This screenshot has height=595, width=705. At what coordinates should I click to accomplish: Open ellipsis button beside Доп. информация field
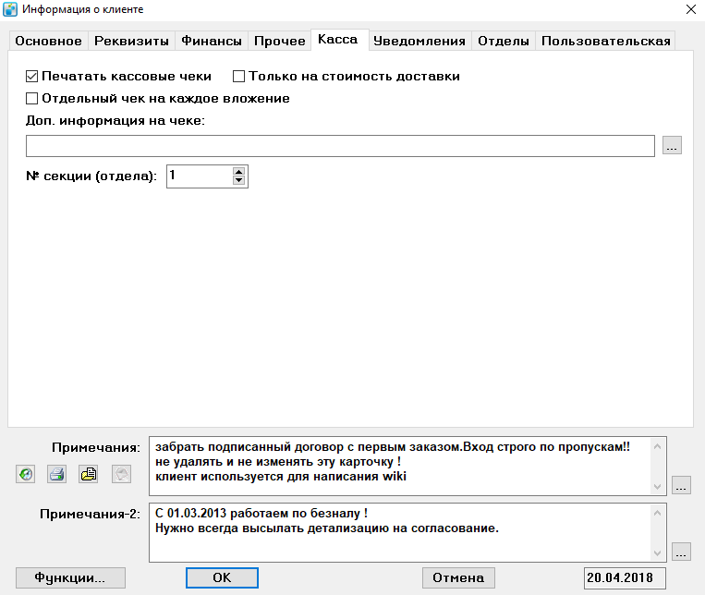tap(672, 145)
